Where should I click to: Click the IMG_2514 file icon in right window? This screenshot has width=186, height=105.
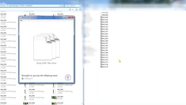pos(101,27)
